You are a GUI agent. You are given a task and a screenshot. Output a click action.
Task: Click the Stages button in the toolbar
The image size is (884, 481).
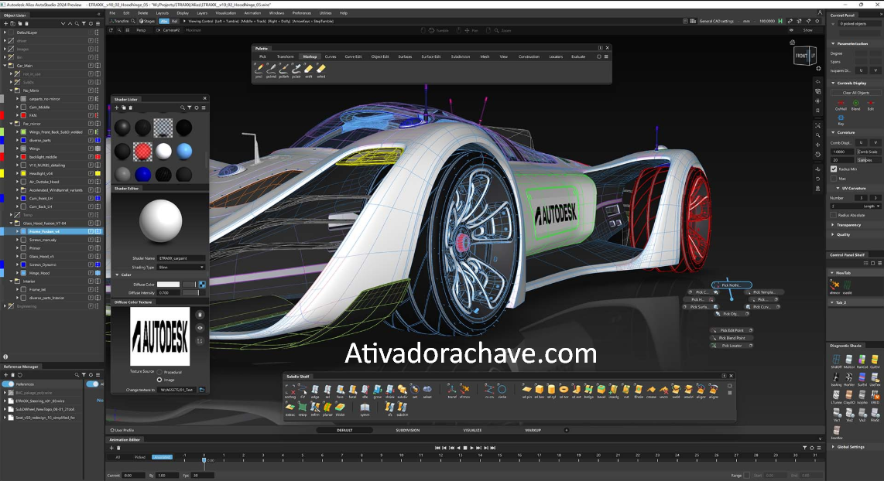click(147, 21)
